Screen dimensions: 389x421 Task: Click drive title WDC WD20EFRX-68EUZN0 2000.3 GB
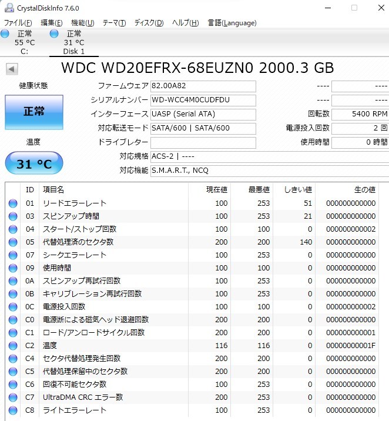(x=197, y=68)
